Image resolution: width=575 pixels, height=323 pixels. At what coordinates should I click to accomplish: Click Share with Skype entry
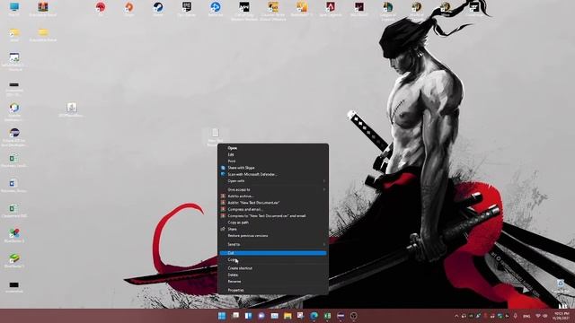point(273,168)
